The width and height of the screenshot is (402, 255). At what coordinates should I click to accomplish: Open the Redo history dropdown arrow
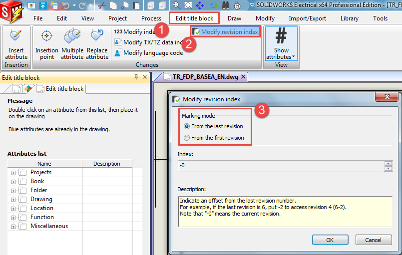90,5
